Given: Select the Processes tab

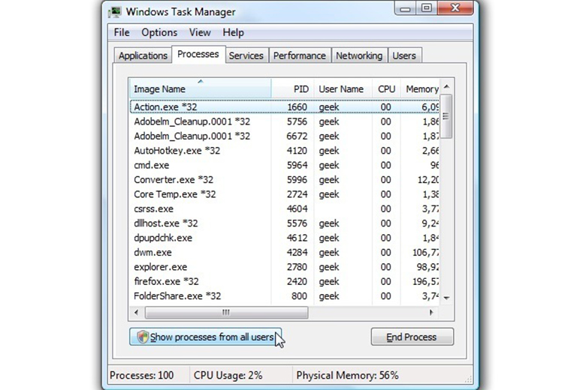Looking at the screenshot, I should 198,55.
